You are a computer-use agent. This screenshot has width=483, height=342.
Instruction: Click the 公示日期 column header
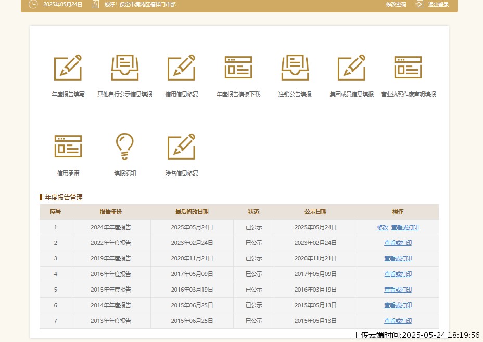tap(315, 212)
